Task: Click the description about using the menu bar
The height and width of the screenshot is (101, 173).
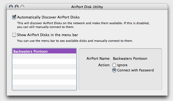Action: pos(75,41)
